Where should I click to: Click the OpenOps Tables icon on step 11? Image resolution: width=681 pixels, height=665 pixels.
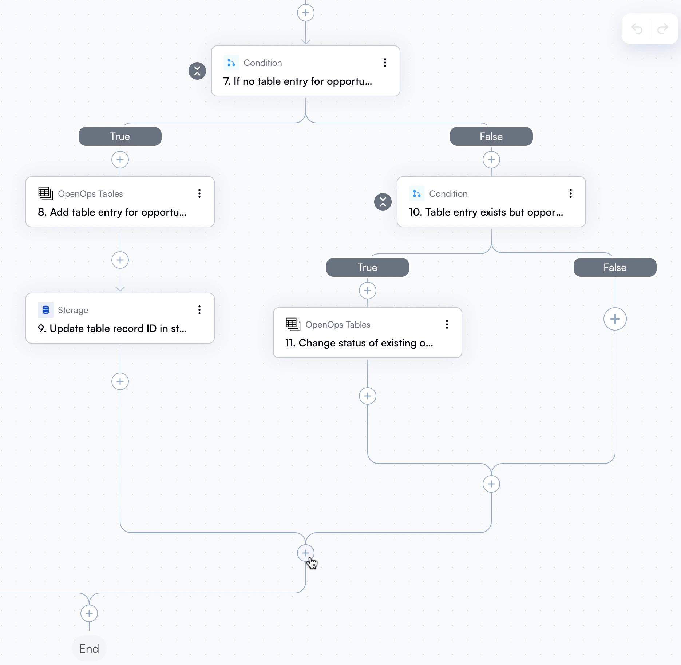click(293, 324)
